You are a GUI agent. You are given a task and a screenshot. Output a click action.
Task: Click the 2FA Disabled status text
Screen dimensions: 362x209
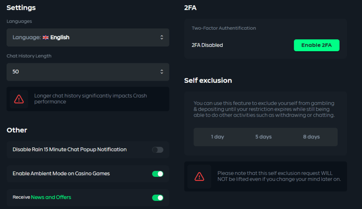coord(207,45)
